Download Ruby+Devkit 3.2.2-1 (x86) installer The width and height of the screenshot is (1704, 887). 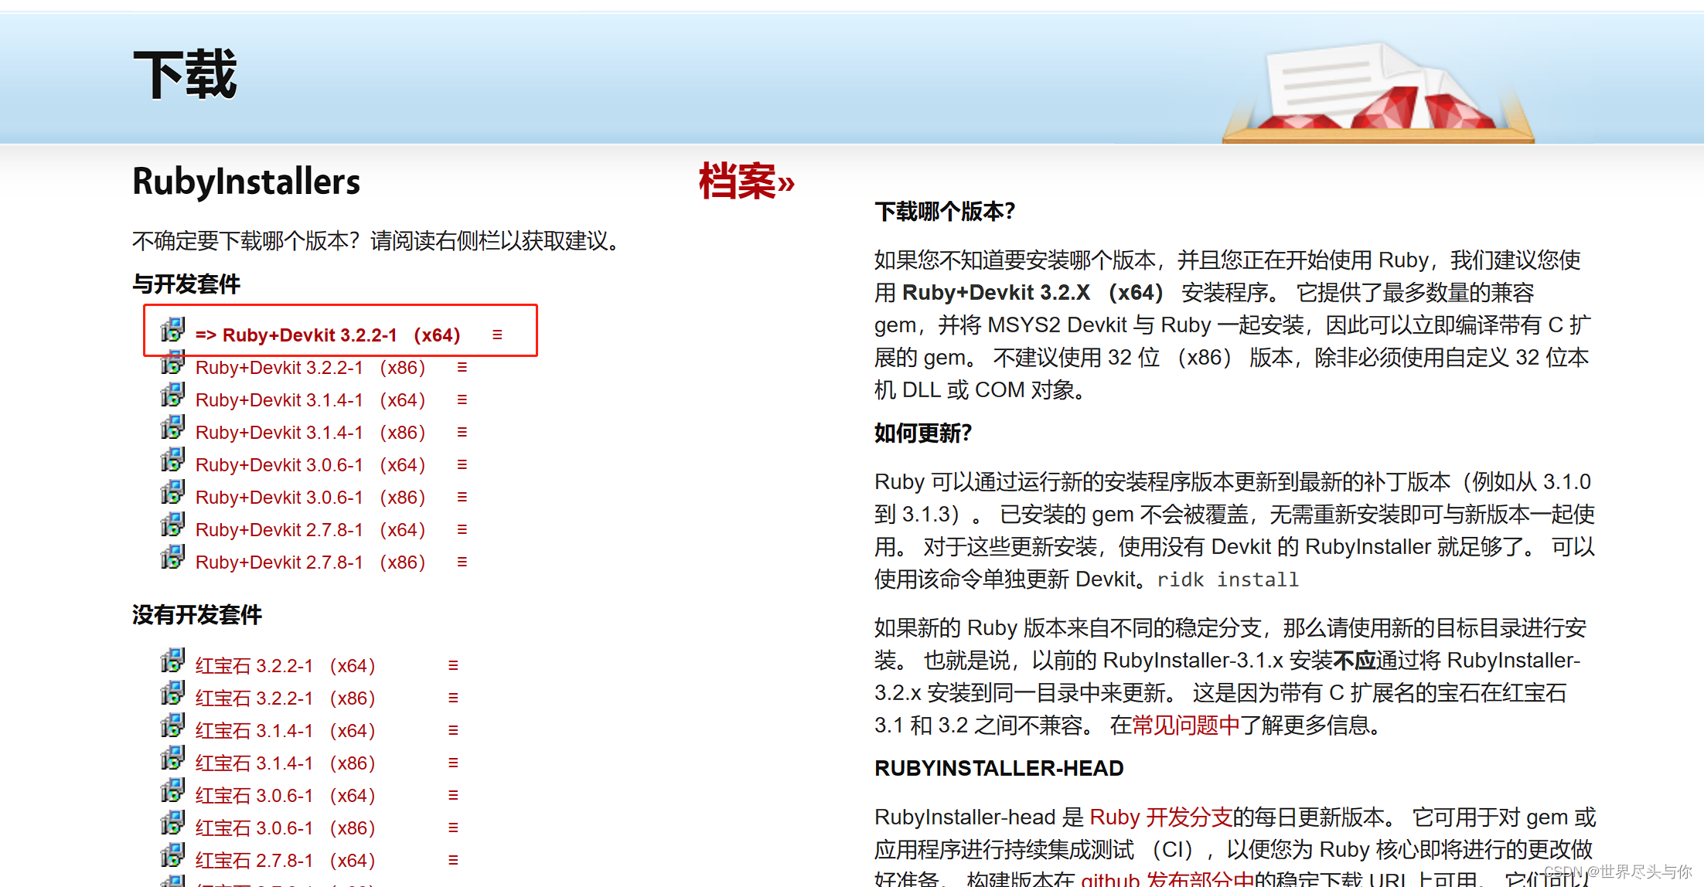tap(310, 368)
